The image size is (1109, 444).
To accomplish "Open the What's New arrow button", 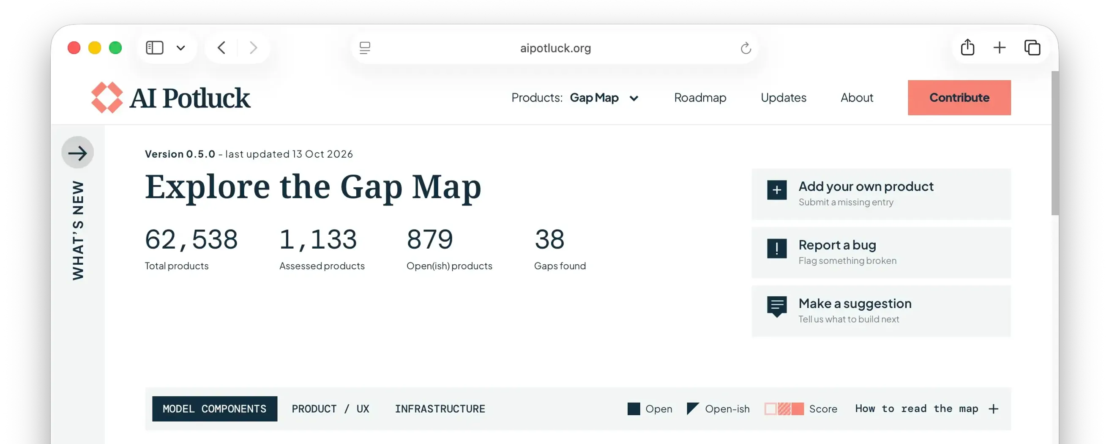I will (x=77, y=153).
